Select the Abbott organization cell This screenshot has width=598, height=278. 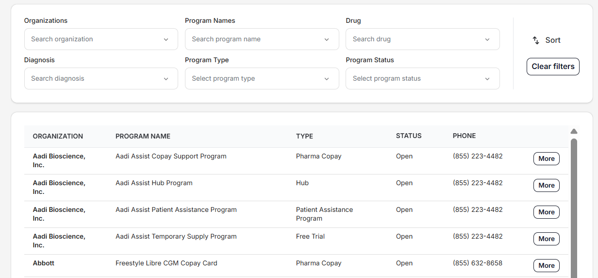coord(44,263)
